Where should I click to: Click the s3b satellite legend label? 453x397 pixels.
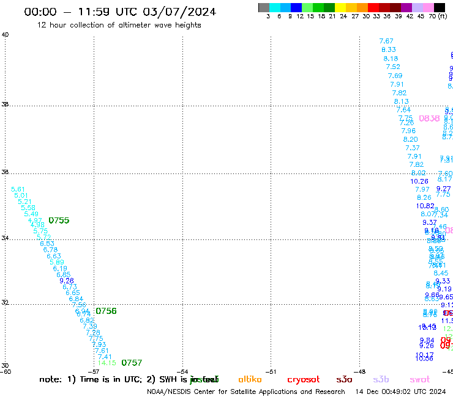click(x=381, y=379)
